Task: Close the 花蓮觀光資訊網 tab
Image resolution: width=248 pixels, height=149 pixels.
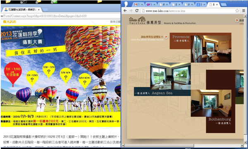Action: [x=39, y=10]
